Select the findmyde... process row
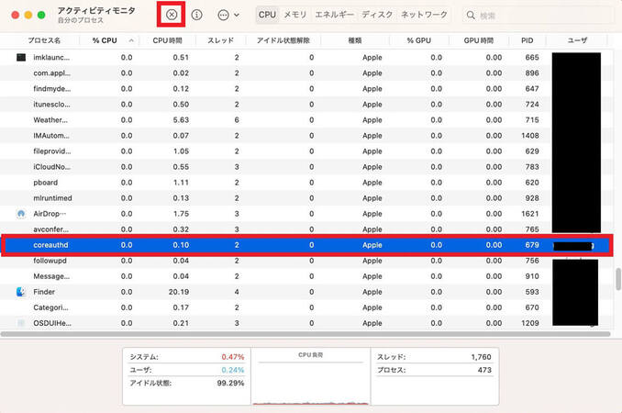The image size is (622, 413). click(305, 89)
